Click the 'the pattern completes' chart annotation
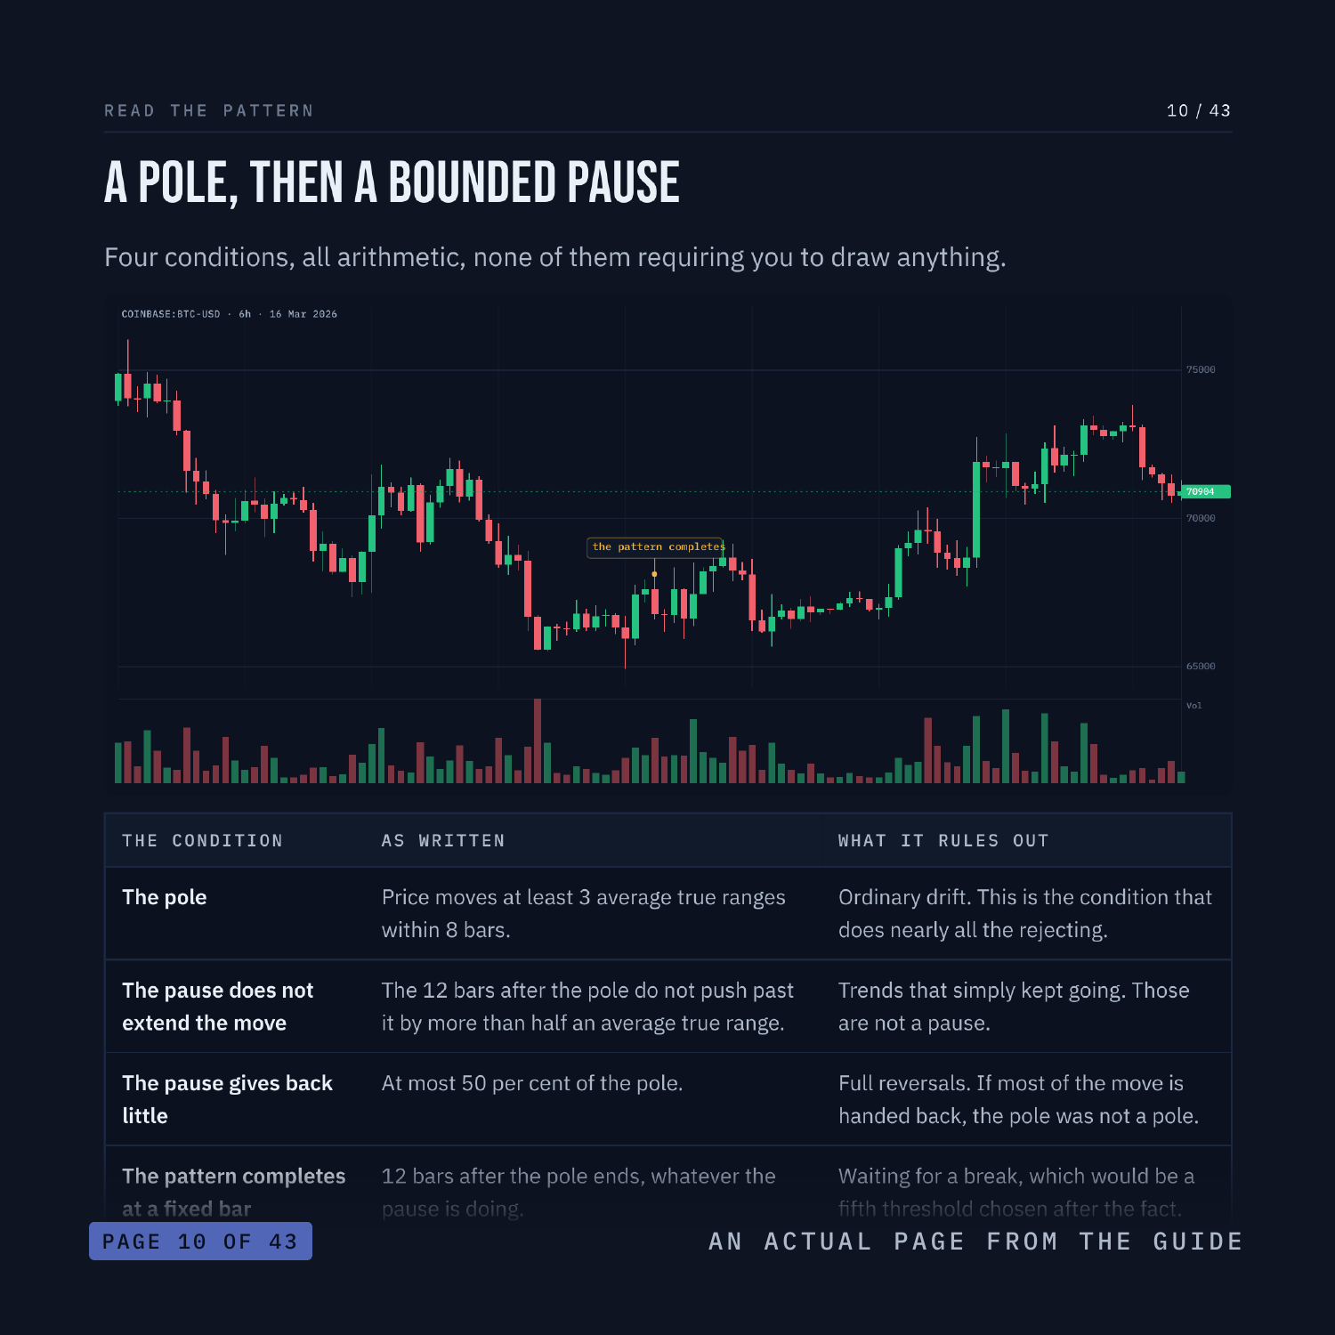Screen dimensions: 1335x1335 (x=659, y=546)
